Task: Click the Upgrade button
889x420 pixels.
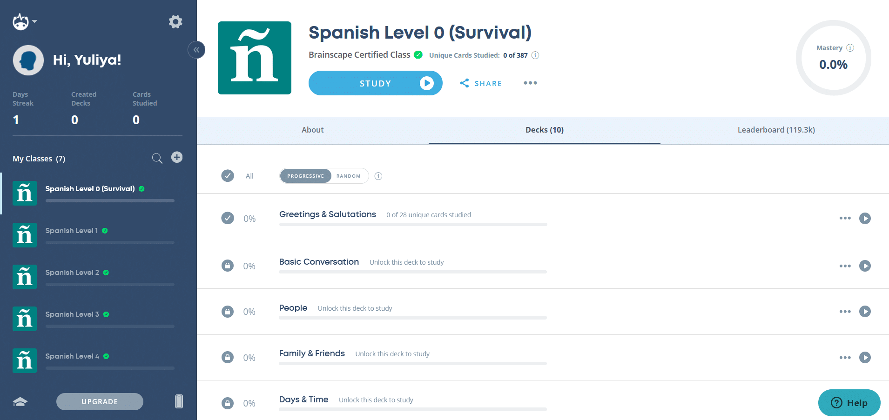Action: [x=100, y=401]
